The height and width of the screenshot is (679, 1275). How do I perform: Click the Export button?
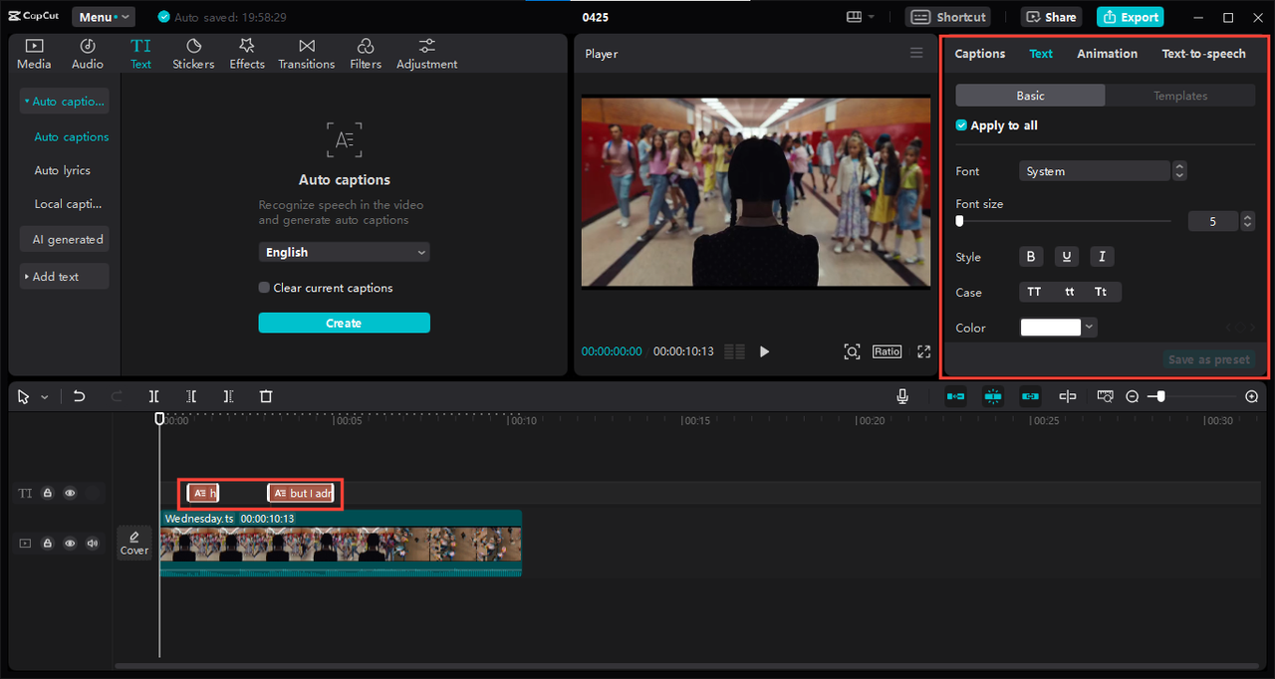tap(1130, 17)
